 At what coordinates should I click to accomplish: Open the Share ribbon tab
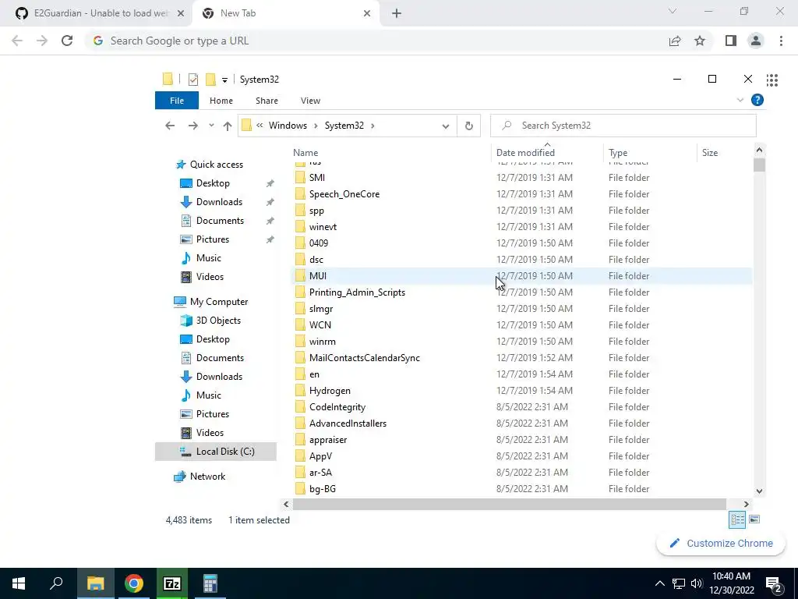coord(267,101)
